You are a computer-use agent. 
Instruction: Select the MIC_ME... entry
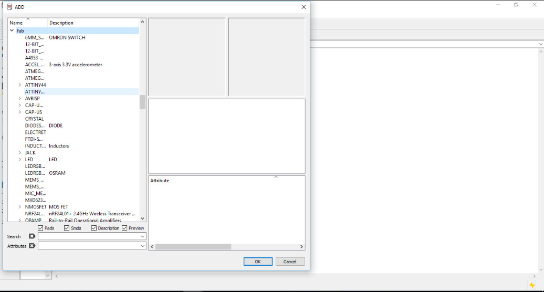pyautogui.click(x=81, y=193)
